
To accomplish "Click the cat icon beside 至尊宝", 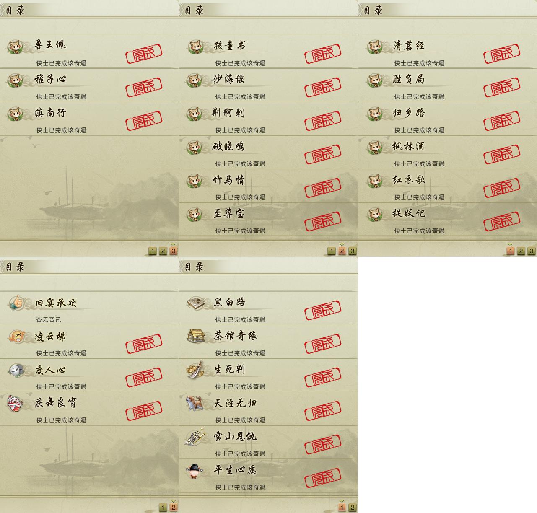I will coord(195,214).
